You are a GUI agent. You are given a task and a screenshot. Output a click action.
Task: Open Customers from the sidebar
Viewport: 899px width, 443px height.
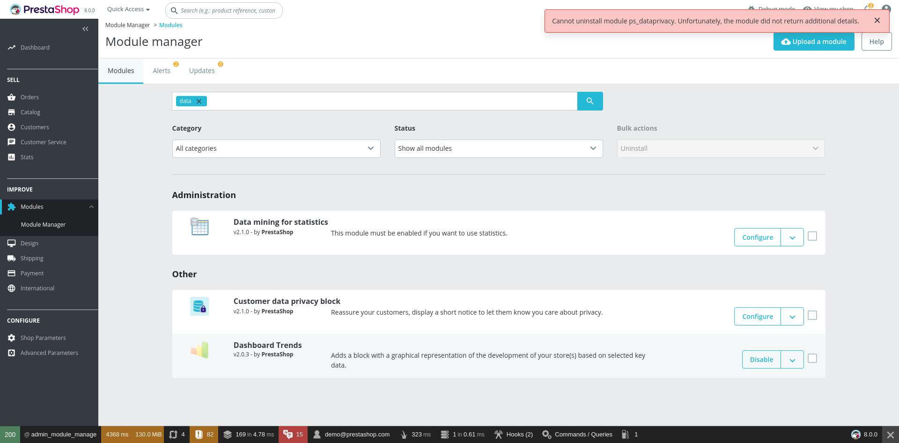pos(34,127)
